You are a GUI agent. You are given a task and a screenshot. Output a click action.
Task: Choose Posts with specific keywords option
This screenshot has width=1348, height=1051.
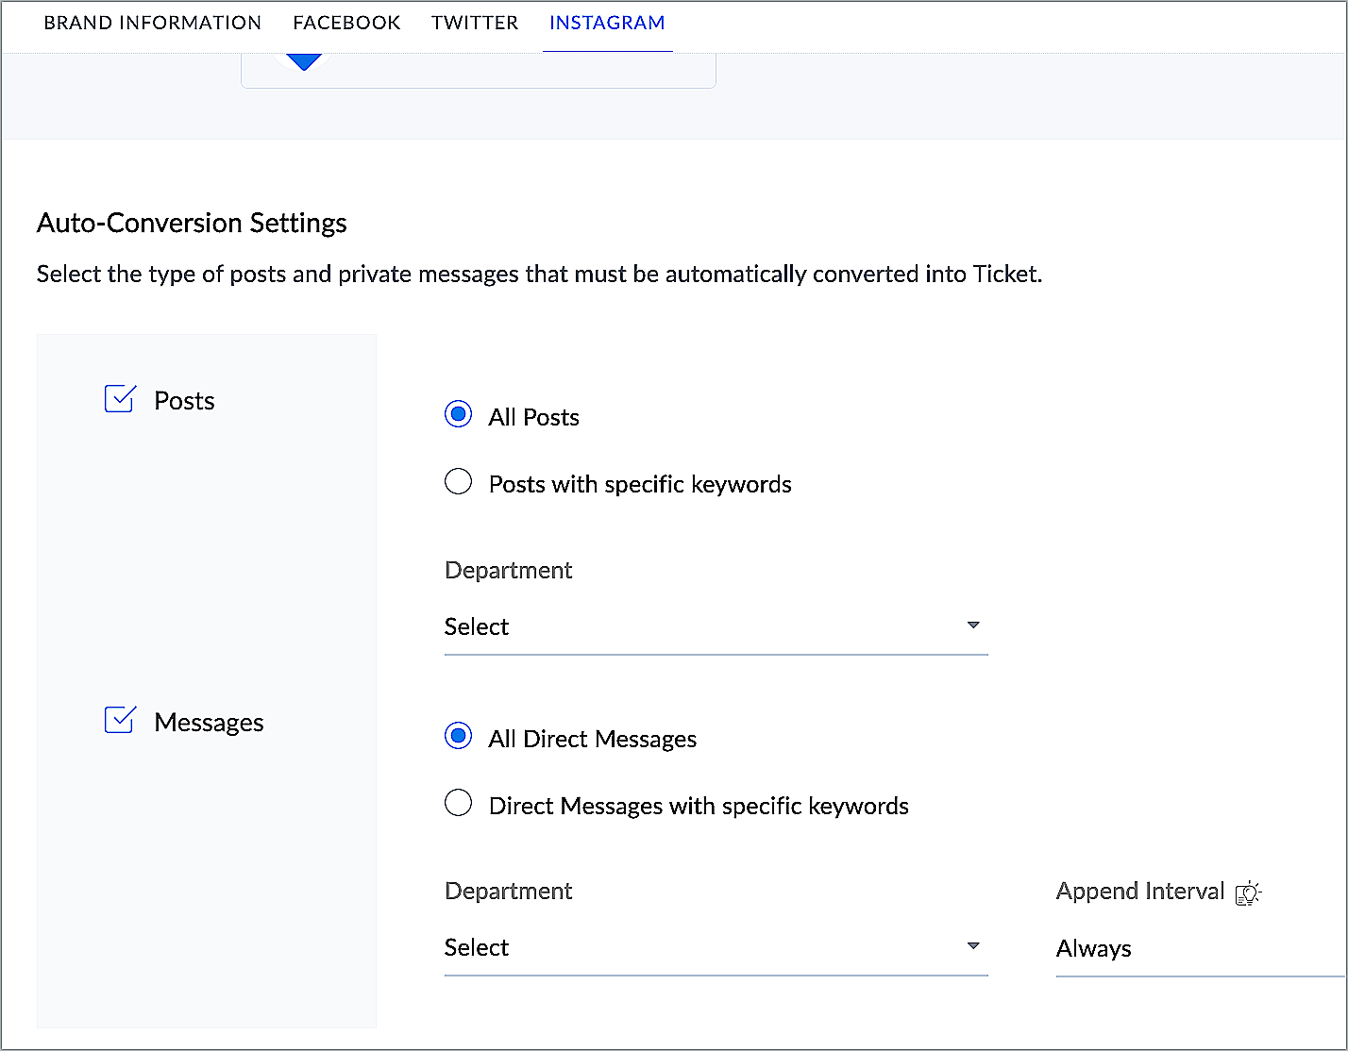(x=459, y=483)
